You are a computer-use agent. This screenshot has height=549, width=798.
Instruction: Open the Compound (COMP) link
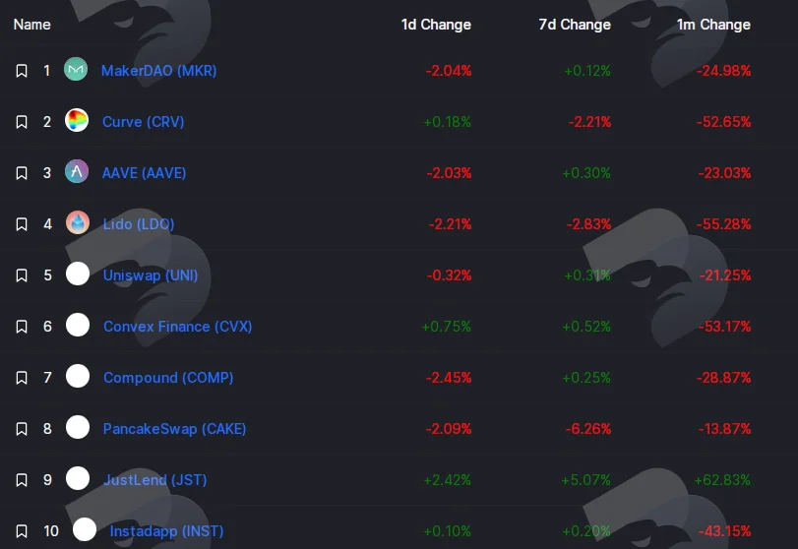[168, 378]
